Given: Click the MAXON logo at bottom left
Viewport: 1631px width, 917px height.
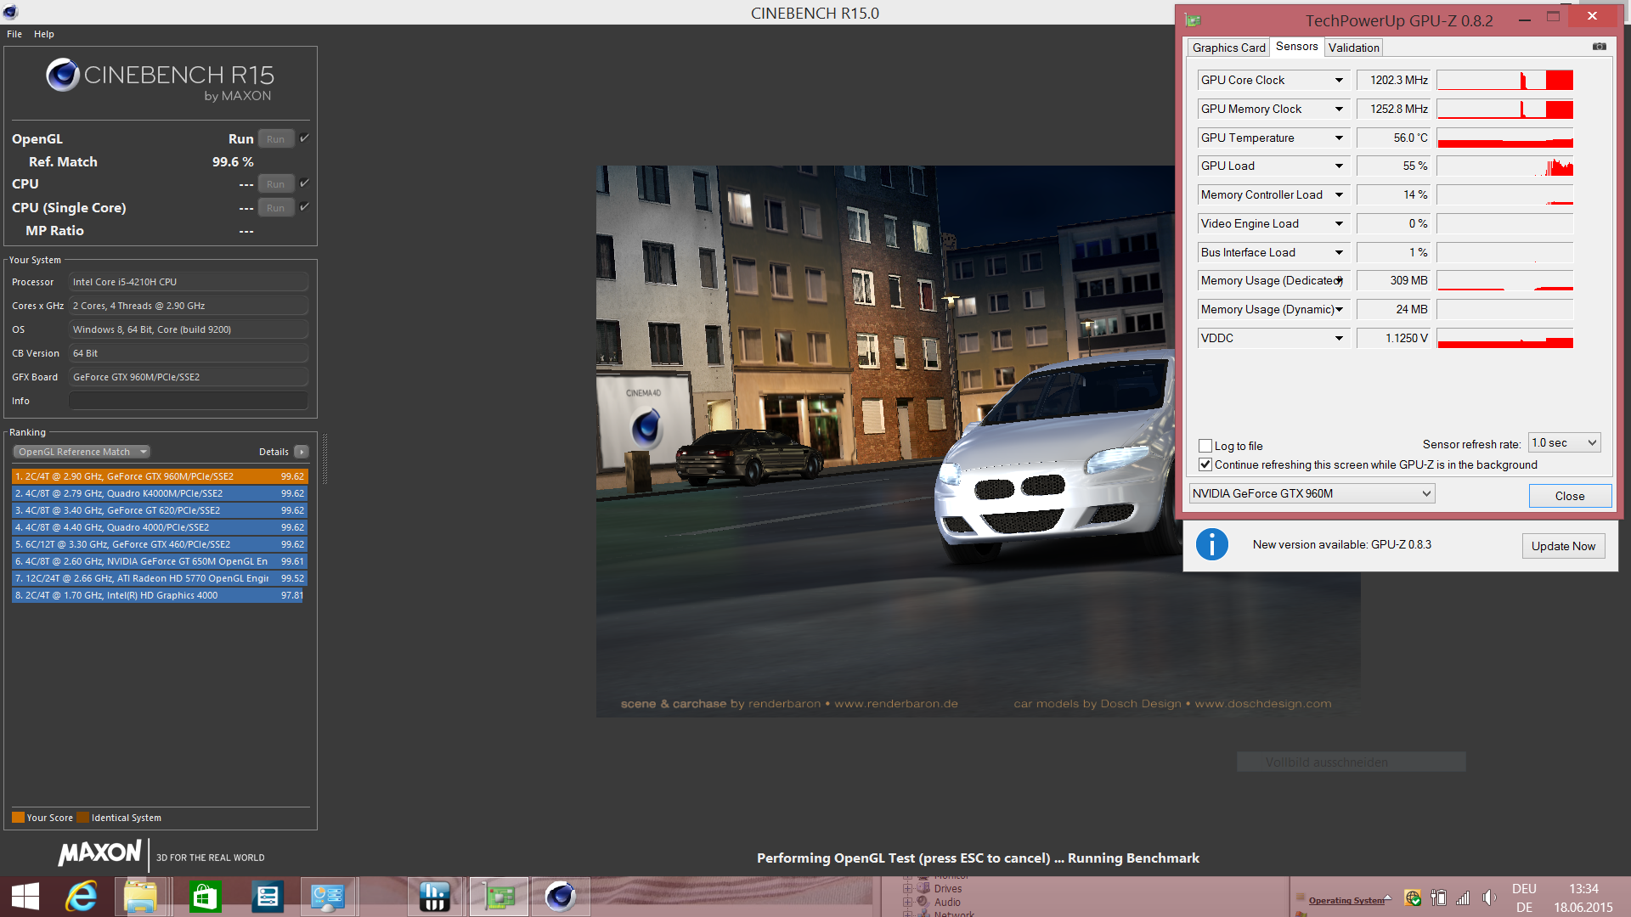Looking at the screenshot, I should click(99, 853).
